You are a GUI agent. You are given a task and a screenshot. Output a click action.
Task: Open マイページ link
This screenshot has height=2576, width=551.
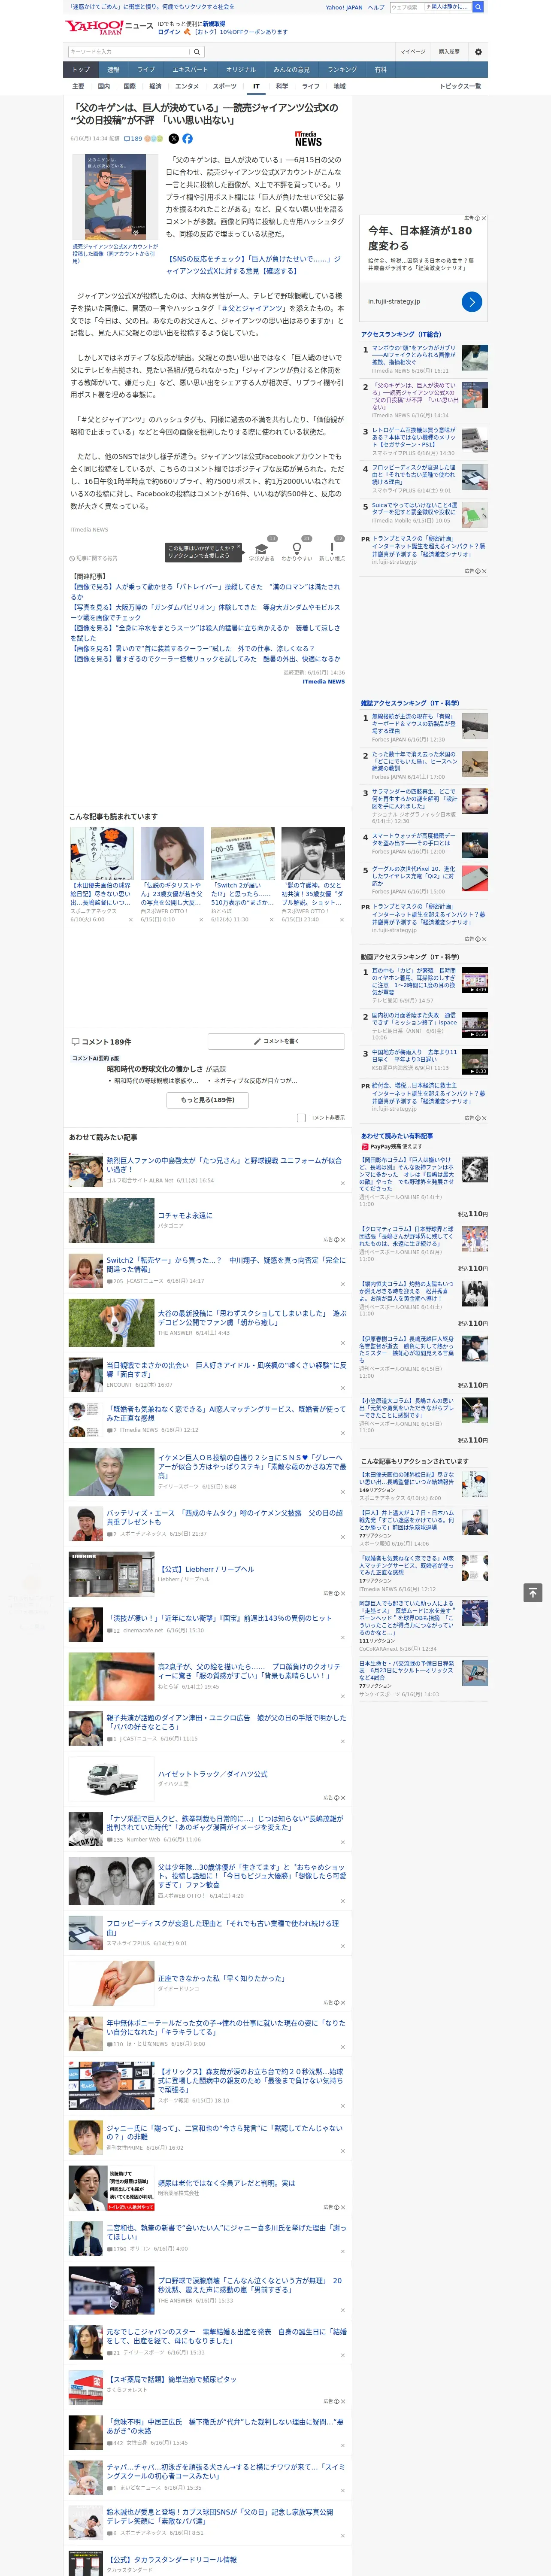tap(412, 52)
